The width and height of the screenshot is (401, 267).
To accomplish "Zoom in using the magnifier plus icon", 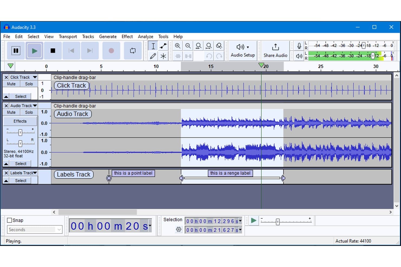I will [x=178, y=46].
